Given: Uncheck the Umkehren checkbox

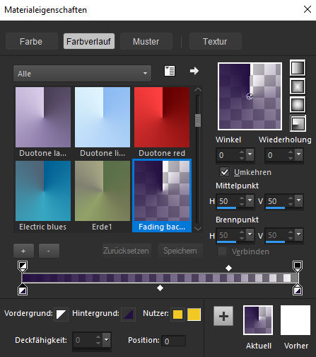Looking at the screenshot, I should [x=224, y=172].
